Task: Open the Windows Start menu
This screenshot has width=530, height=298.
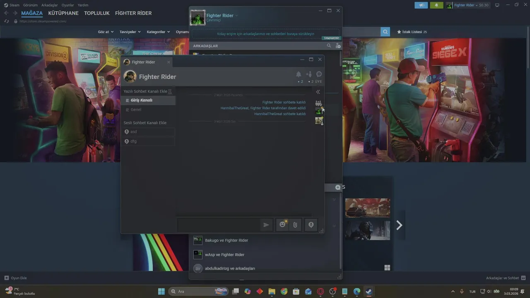Action: [x=161, y=291]
